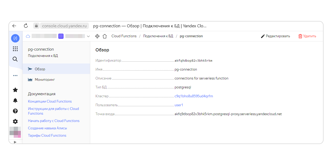Screen dimensions: 332x165
Task: Click identifier value akfq9dbop82v3bhk5rkm
Action: (194, 61)
